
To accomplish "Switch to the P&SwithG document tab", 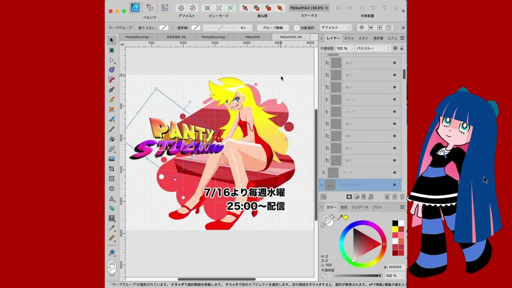I will (253, 37).
